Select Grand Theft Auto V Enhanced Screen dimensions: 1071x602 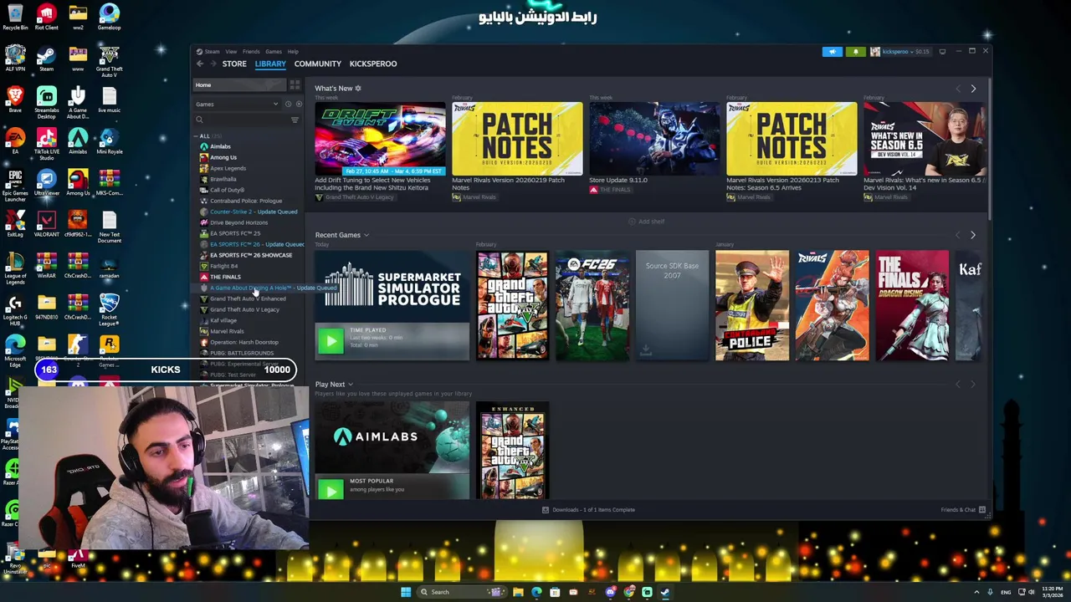pyautogui.click(x=247, y=298)
